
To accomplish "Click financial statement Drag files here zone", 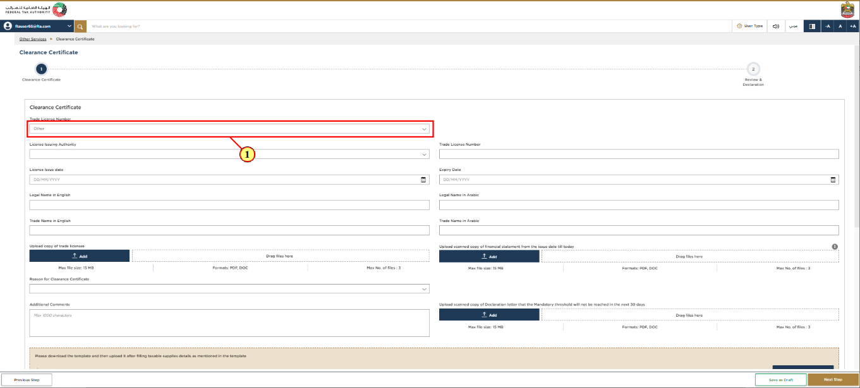I will click(x=690, y=256).
